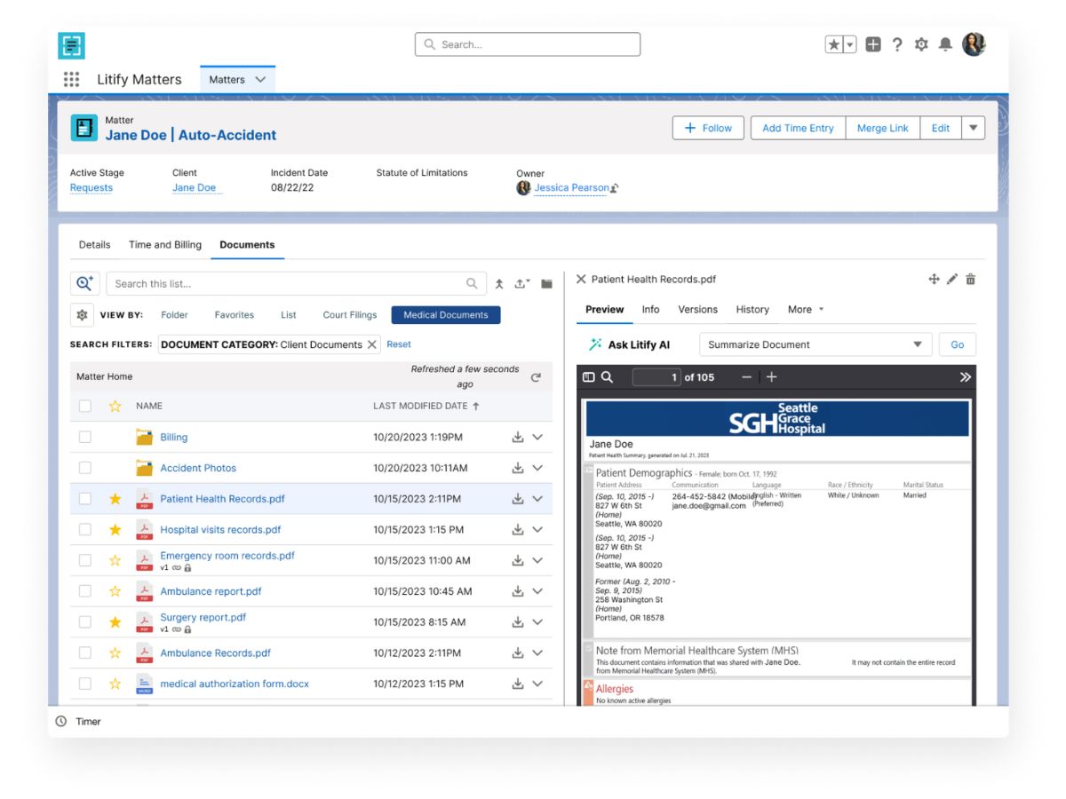Click the move-to-top arrow icon

click(499, 284)
